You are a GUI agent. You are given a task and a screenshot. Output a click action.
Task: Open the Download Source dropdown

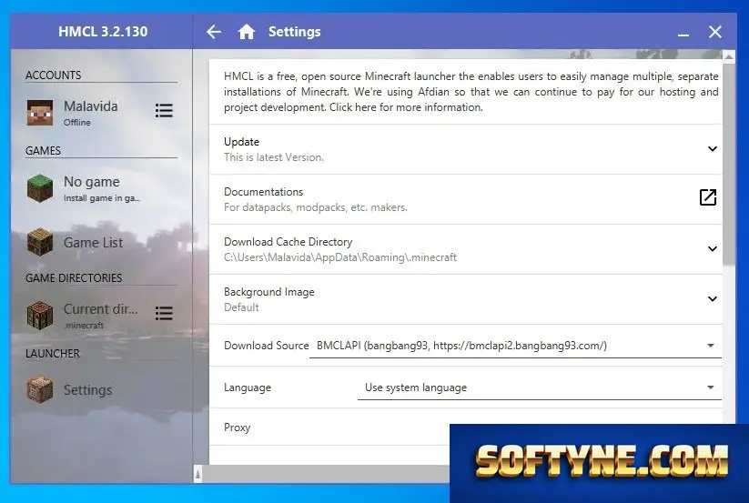point(515,346)
